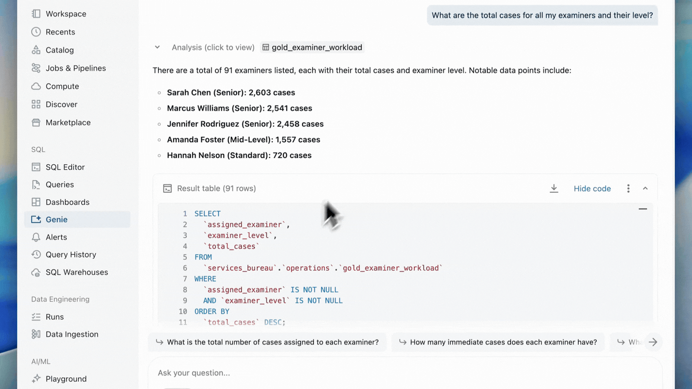Open the Dashboards page
This screenshot has height=389, width=692.
[67, 202]
